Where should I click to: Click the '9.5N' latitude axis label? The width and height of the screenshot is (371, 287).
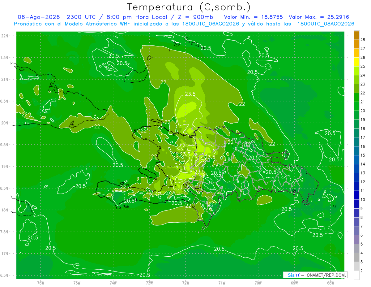point(5,145)
